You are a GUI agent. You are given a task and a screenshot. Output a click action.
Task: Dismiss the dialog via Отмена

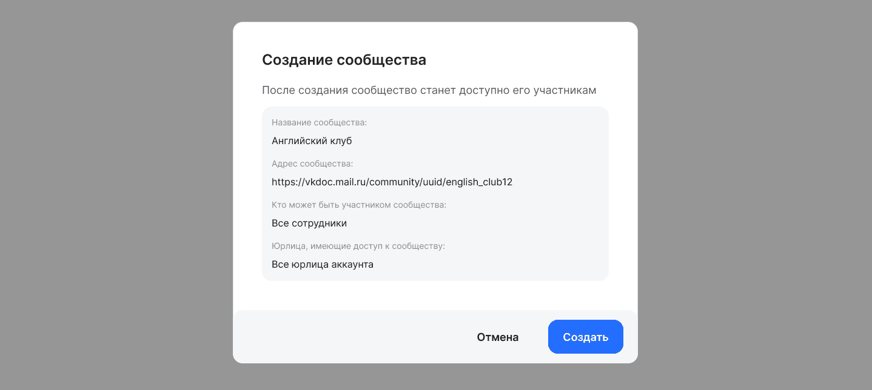coord(497,337)
